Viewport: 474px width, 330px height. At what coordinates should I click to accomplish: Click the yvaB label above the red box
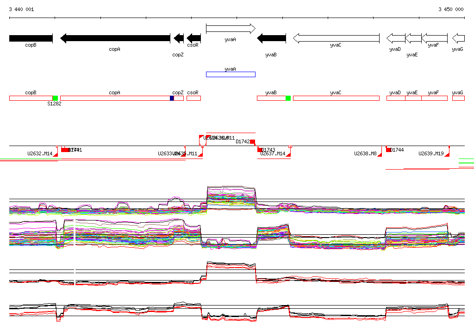271,92
